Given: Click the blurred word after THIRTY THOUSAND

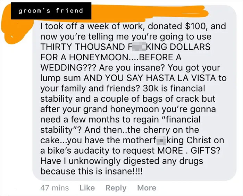Looking at the screenshot, I should 139,46.
